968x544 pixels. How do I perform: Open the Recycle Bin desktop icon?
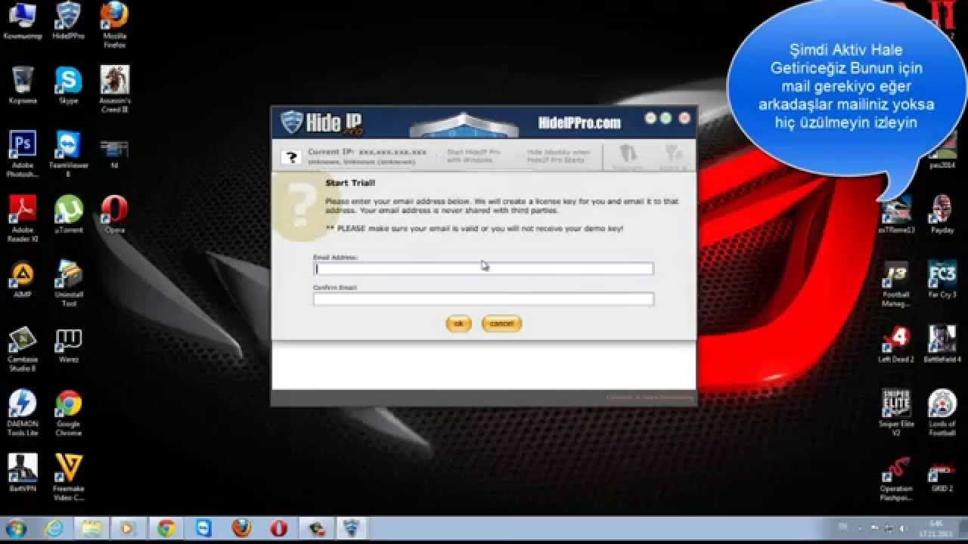[x=22, y=85]
